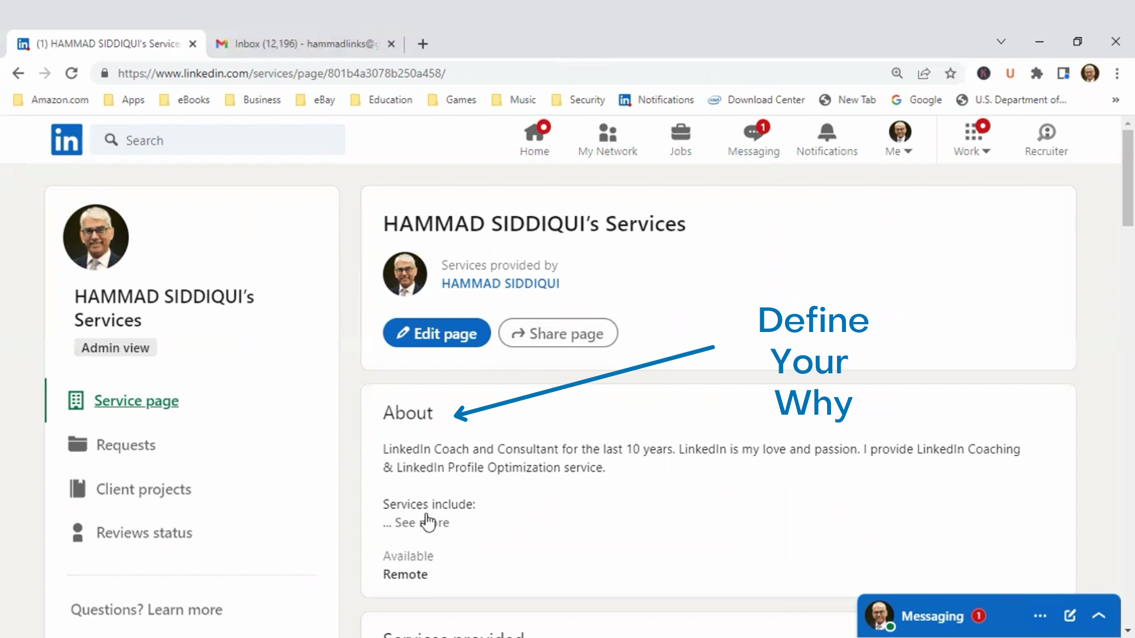This screenshot has width=1135, height=638.
Task: Open Requests in the left sidebar
Action: pyautogui.click(x=126, y=445)
